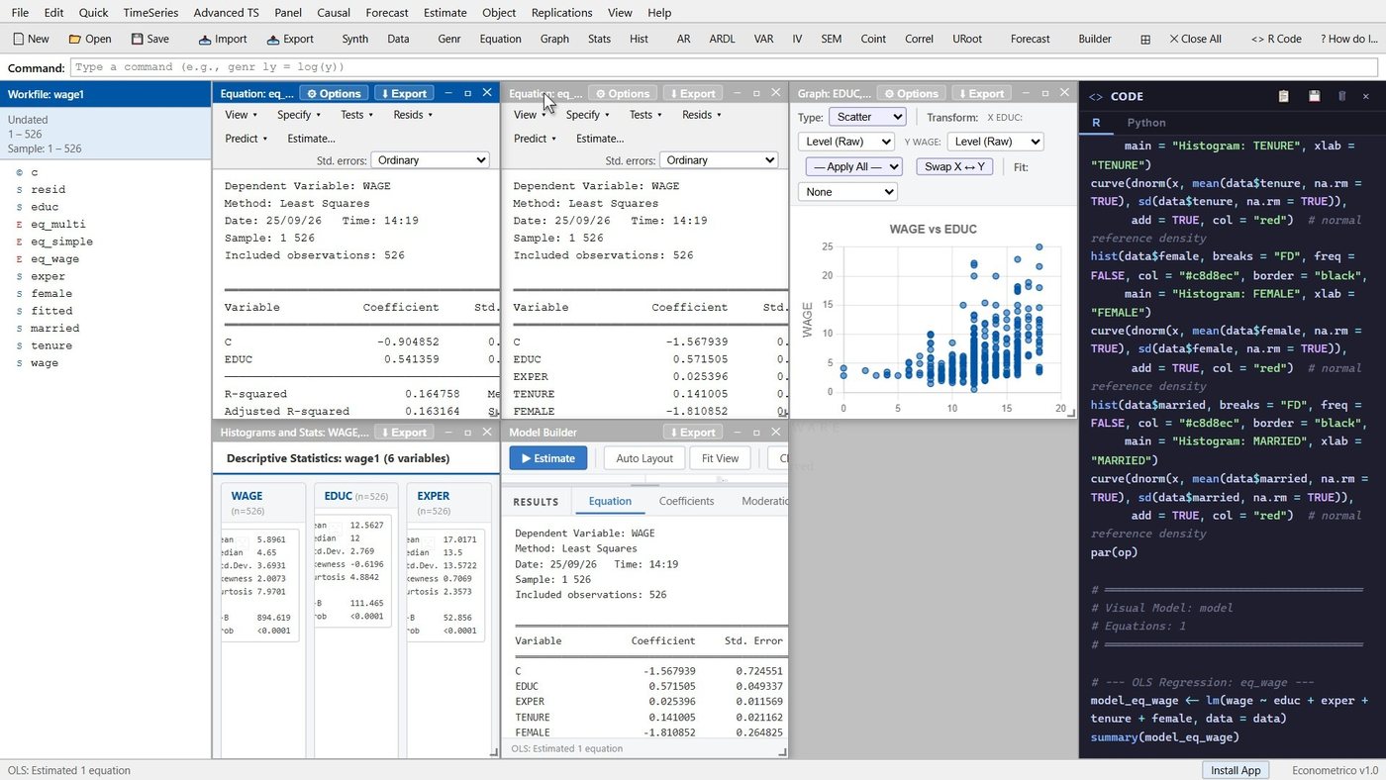The width and height of the screenshot is (1386, 780).
Task: Open Options in the Graph window
Action: point(912,93)
